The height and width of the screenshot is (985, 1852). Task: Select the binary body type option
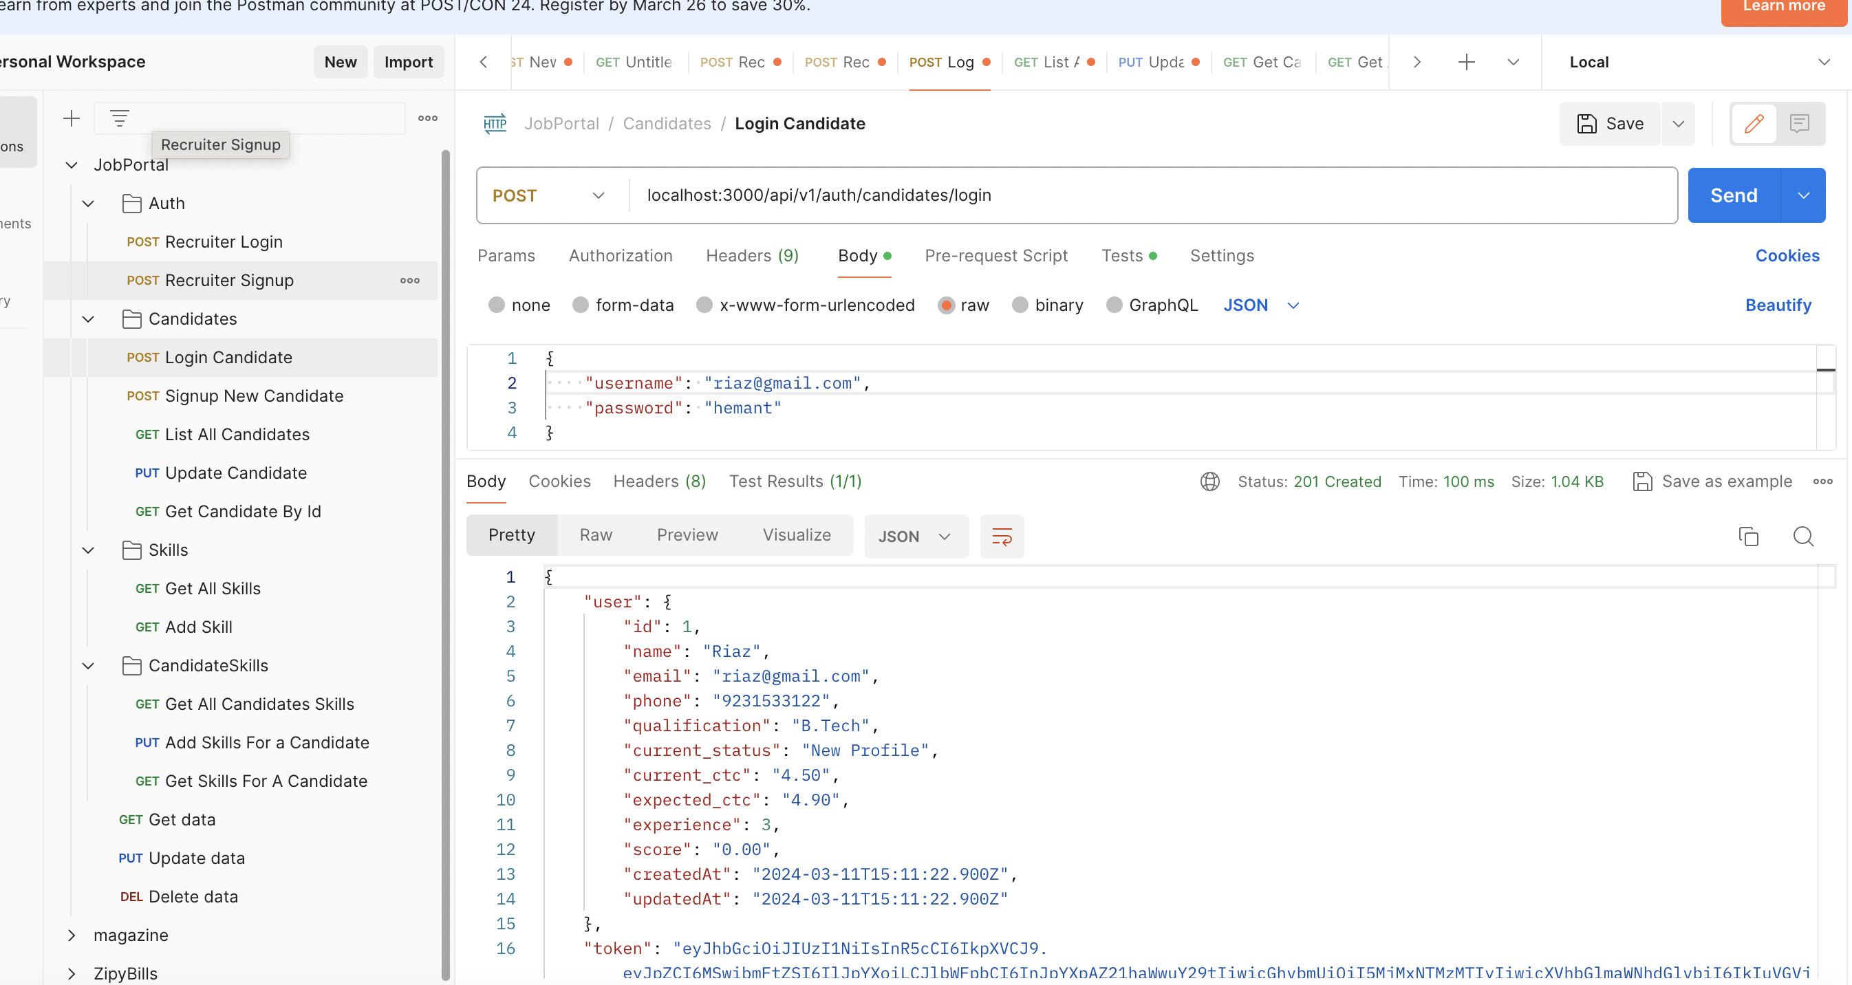(1020, 305)
